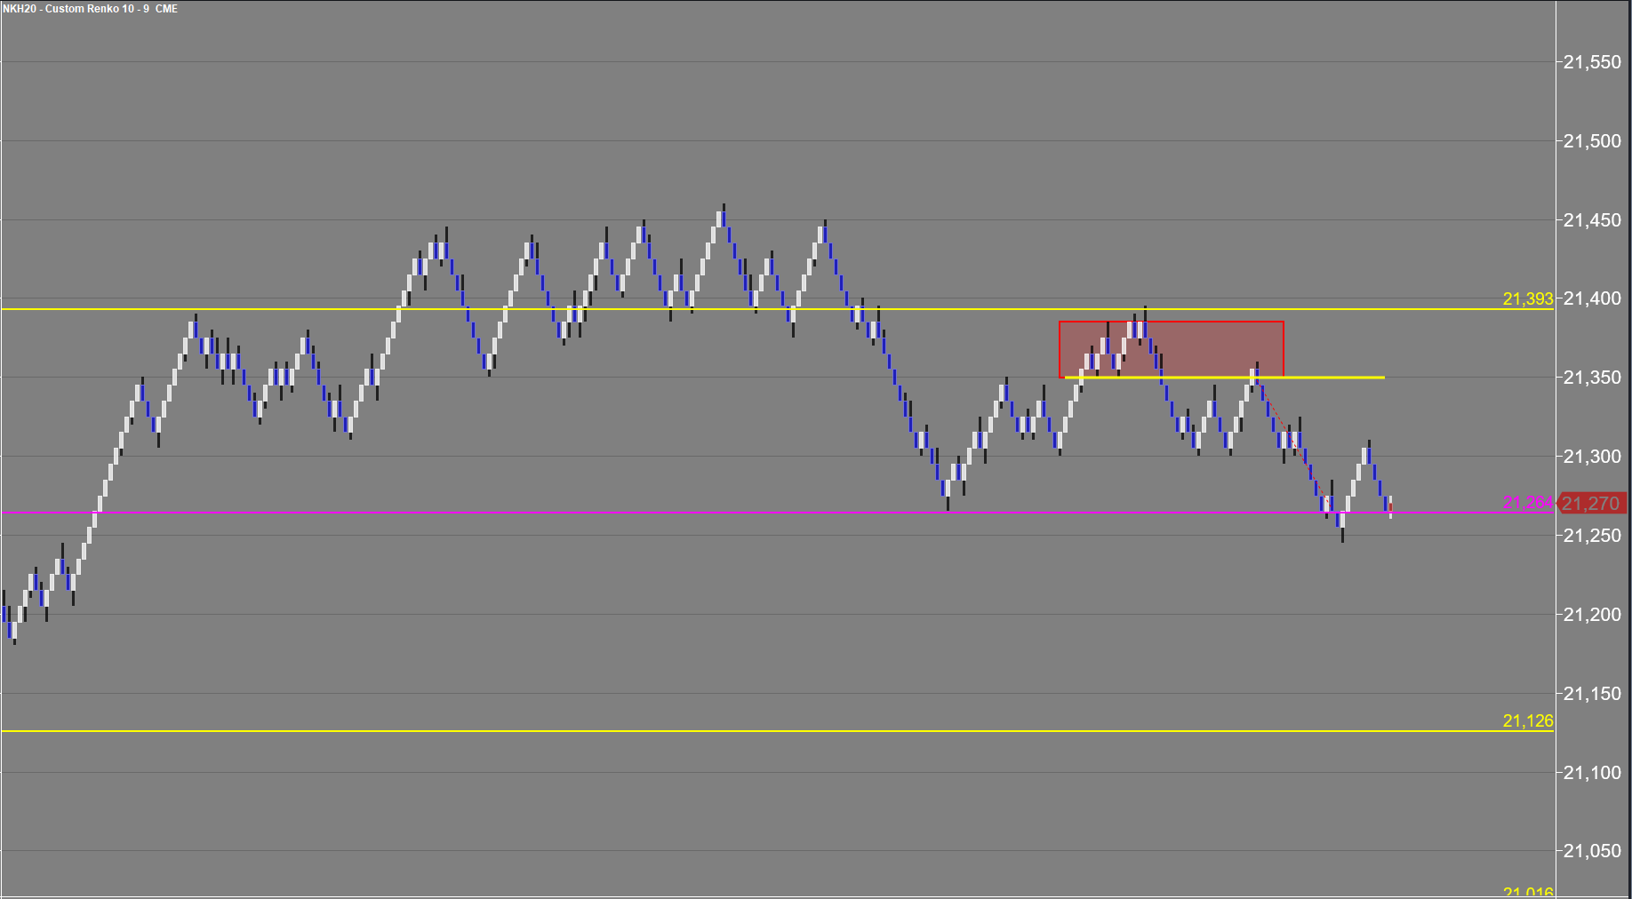Viewport: 1632px width, 899px height.
Task: Click the NKH20 Custom Renko chart title
Action: click(90, 9)
